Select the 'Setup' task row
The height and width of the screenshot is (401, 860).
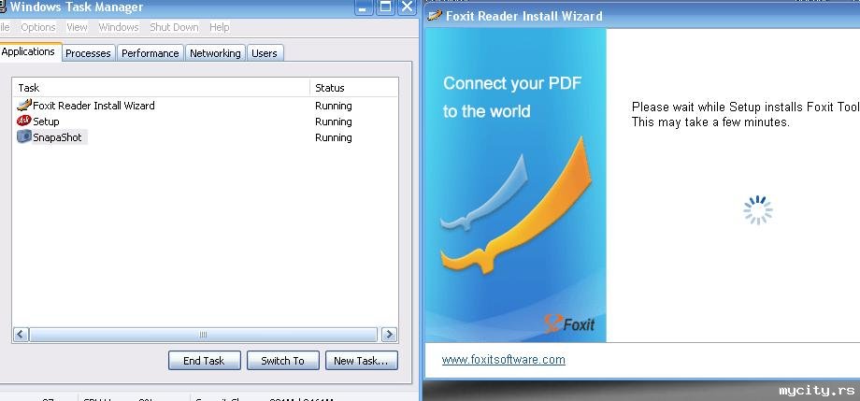tap(206, 122)
